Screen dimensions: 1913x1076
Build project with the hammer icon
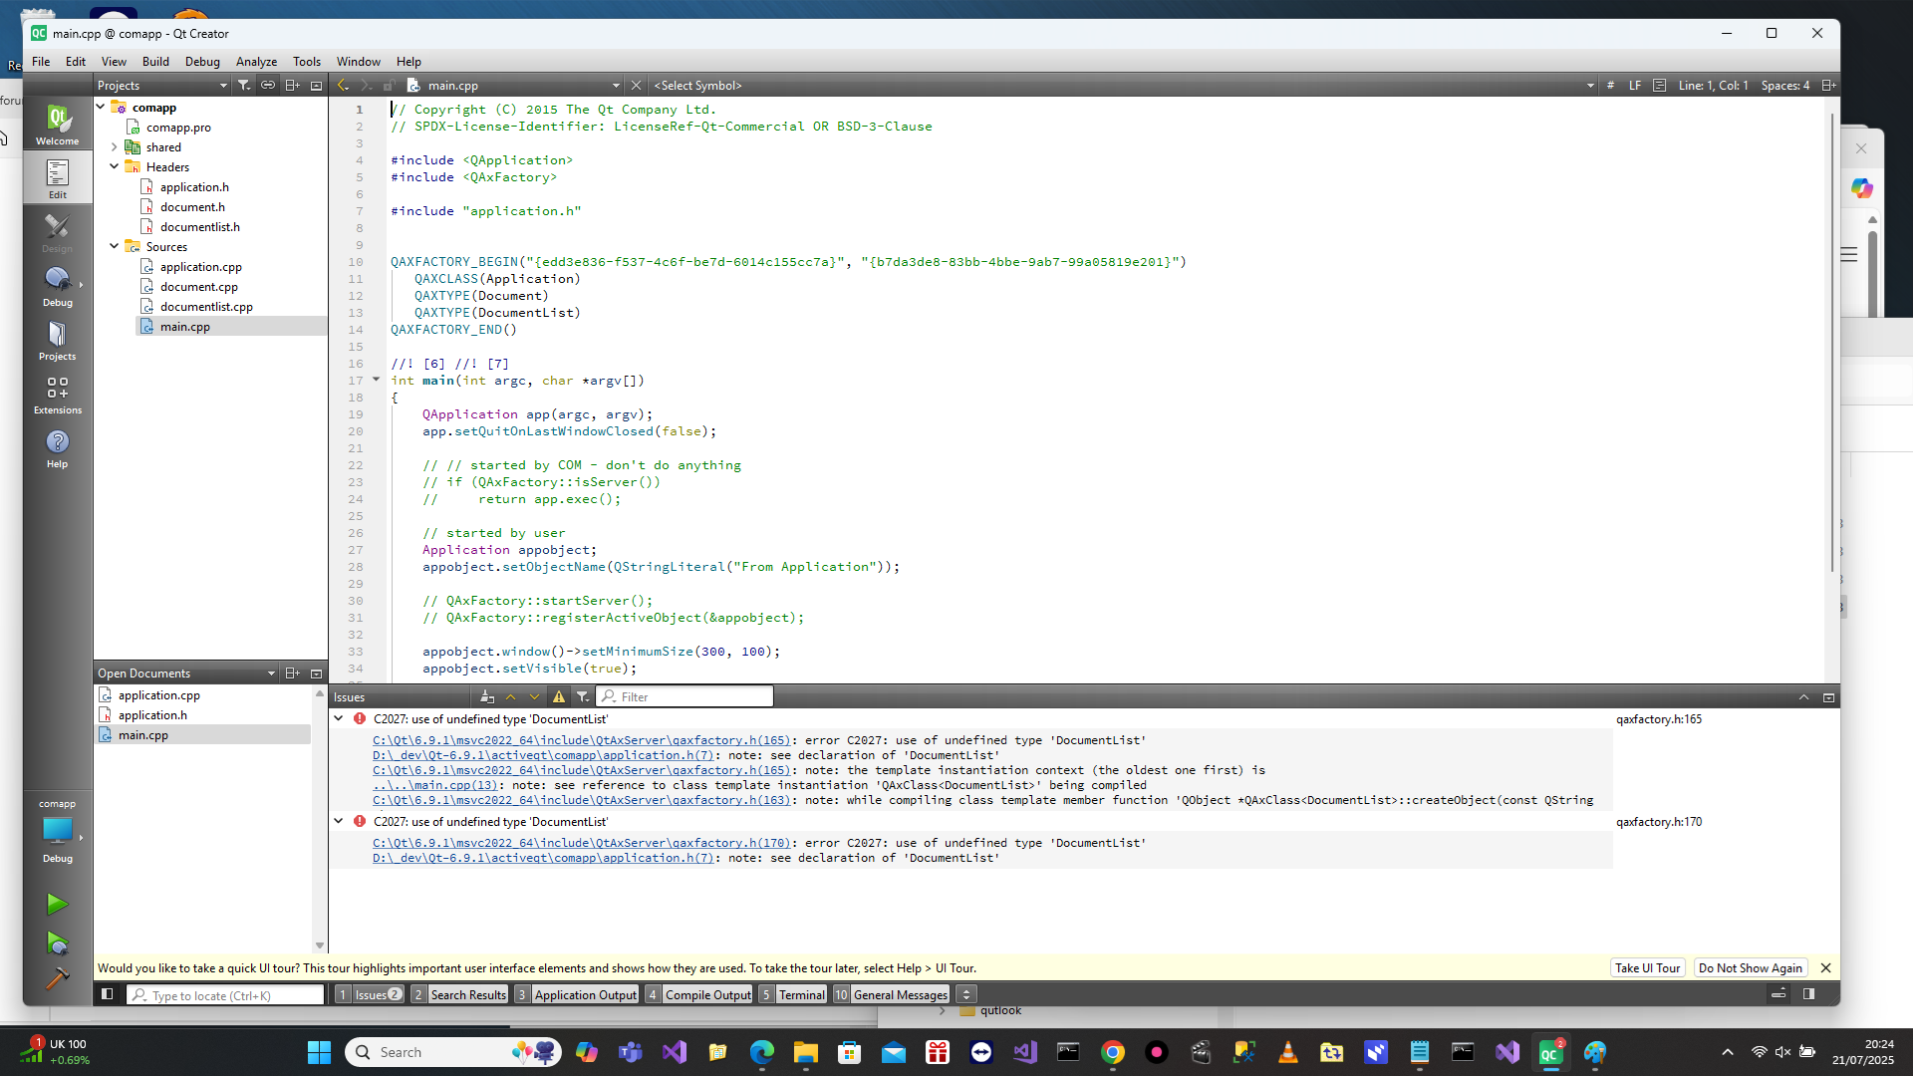pyautogui.click(x=57, y=978)
